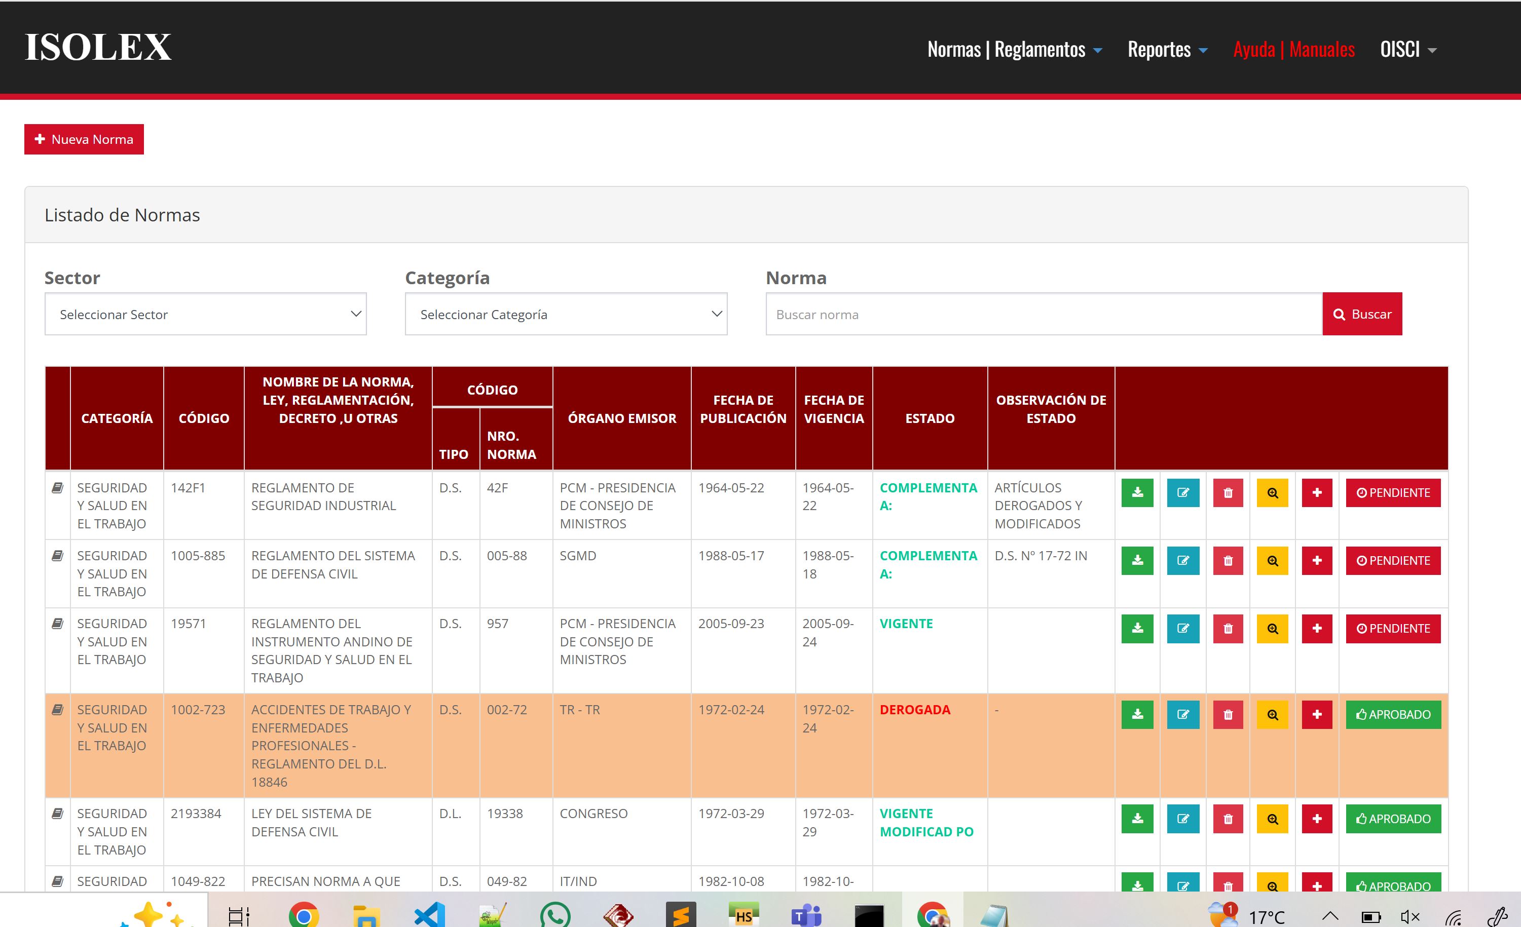Download the REGLAMENTO DE SEGURIDAD INDUSTRIAL norm file
Viewport: 1521px width, 927px height.
click(x=1137, y=493)
